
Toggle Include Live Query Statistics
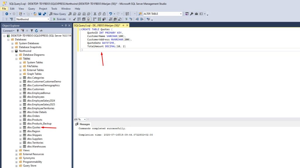99,19
